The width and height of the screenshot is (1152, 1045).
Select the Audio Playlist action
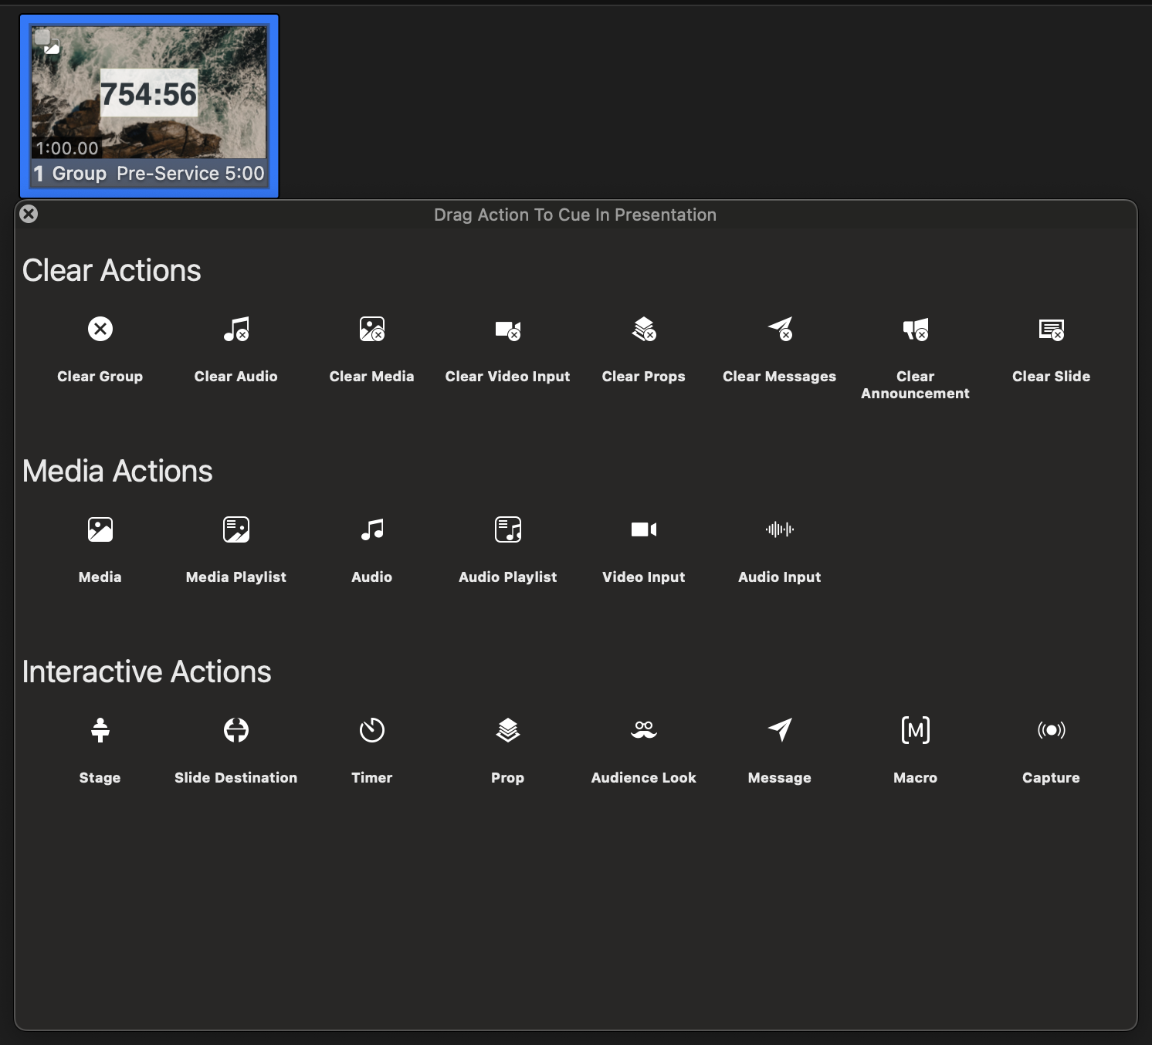tap(507, 529)
